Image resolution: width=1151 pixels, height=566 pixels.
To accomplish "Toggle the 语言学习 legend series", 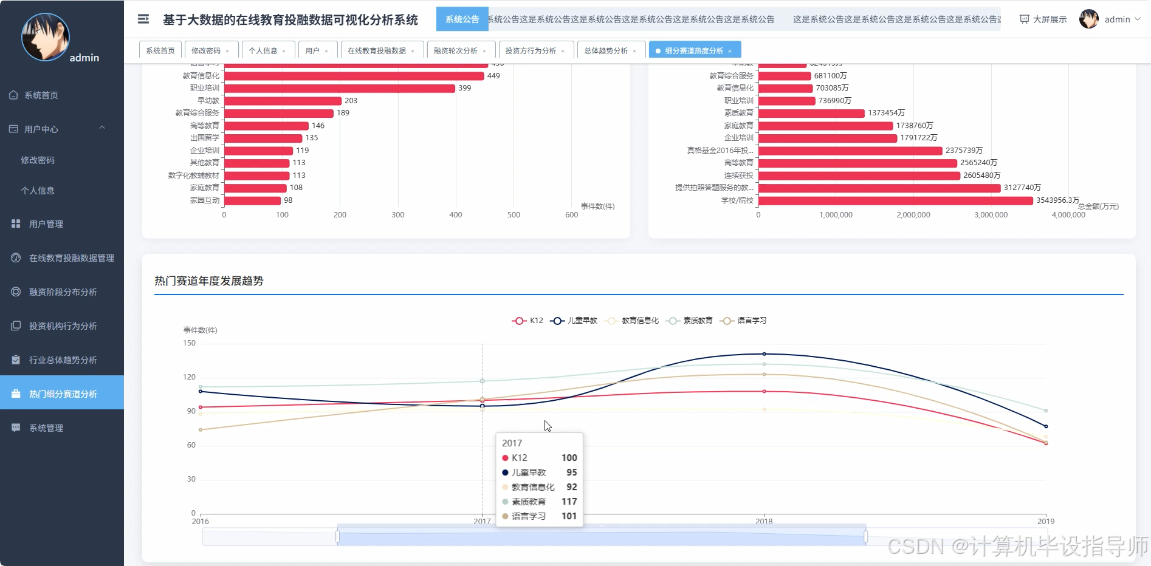I will point(743,321).
